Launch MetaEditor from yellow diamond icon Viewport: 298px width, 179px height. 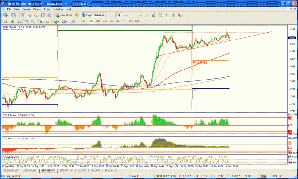[77, 15]
